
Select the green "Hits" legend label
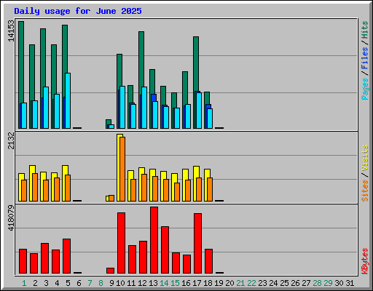click(365, 30)
